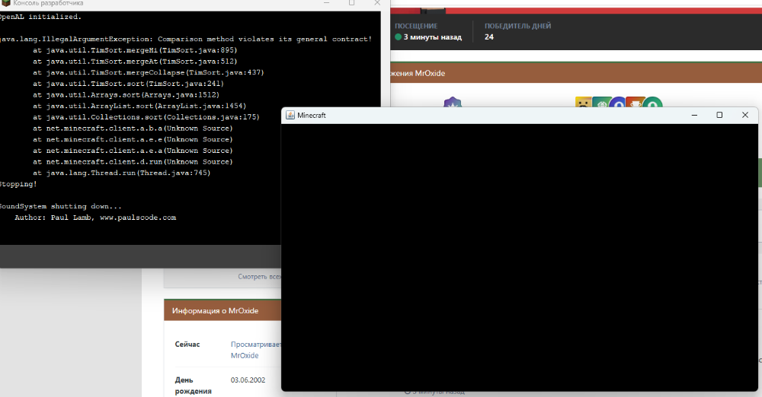Screen dimensions: 762x397
Task: Click the 'net.minecraft.client.a.e.a' trace line
Action: 133,151
